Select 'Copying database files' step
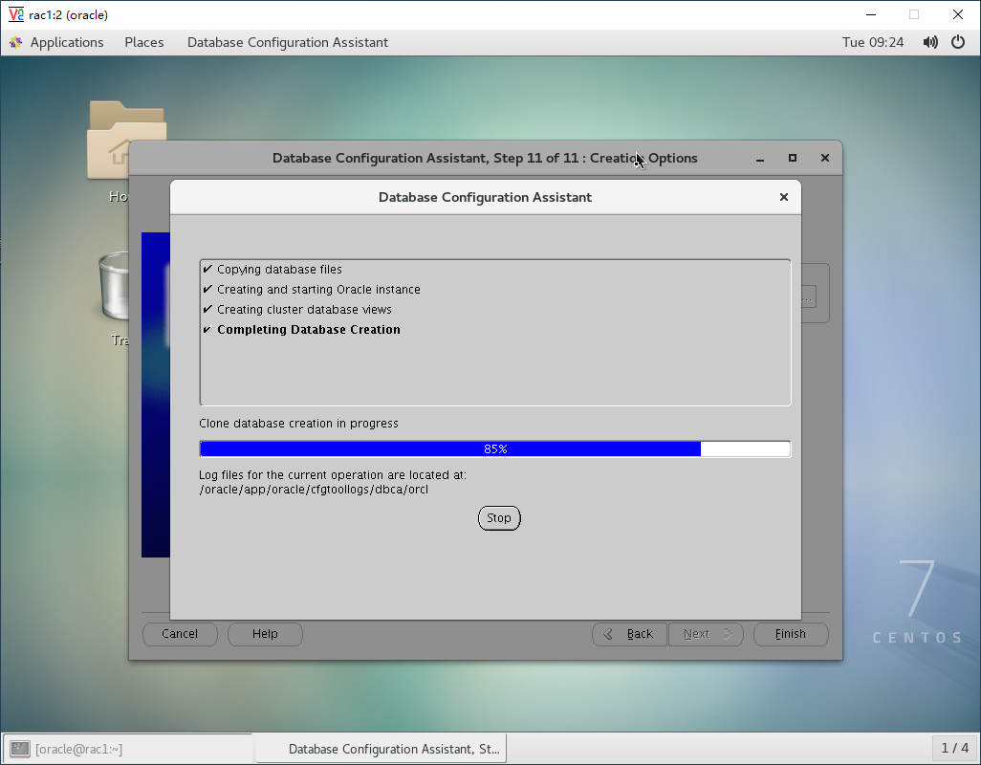 279,270
